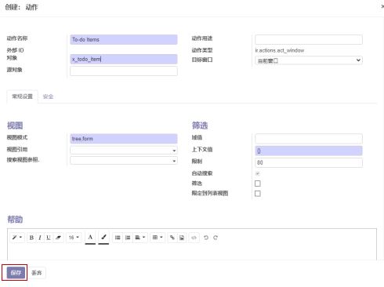Insert an image using the picture icon
This screenshot has height=287, width=384.
[x=182, y=238]
